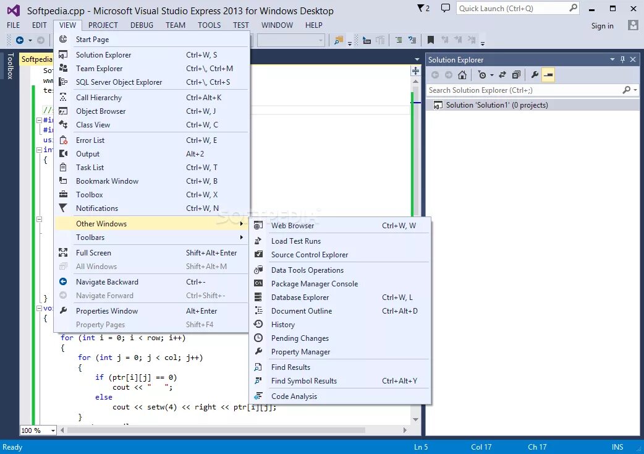Click the Solution1 solution icon in tree
Screen dimensions: 644x454
438,105
